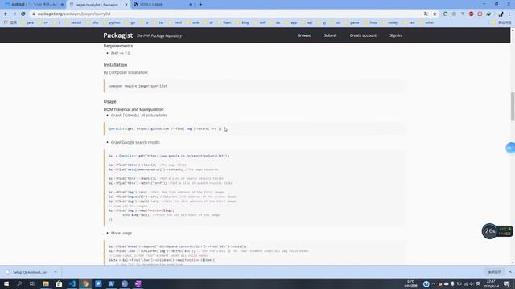Click the show all downloads button
The height and width of the screenshot is (289, 515).
coord(494,271)
